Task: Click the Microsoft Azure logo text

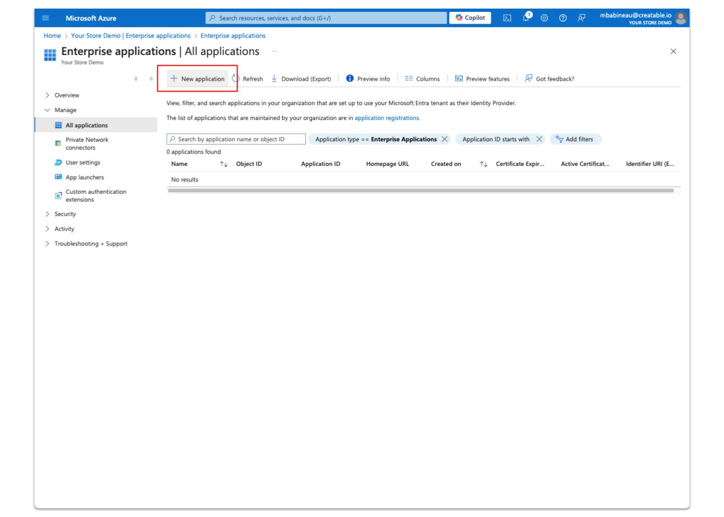Action: [91, 18]
